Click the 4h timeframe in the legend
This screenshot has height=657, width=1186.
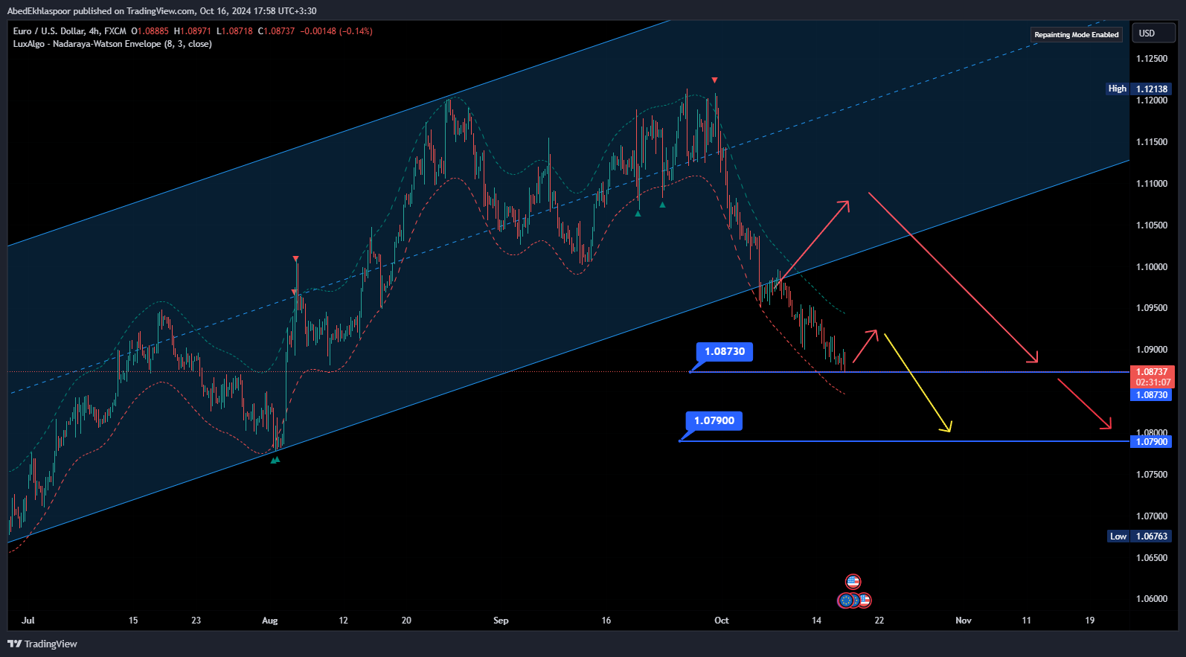point(94,31)
